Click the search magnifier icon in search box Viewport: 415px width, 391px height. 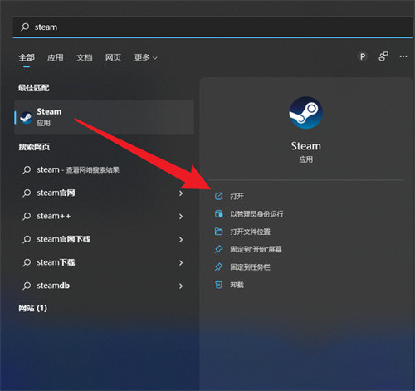[x=25, y=27]
